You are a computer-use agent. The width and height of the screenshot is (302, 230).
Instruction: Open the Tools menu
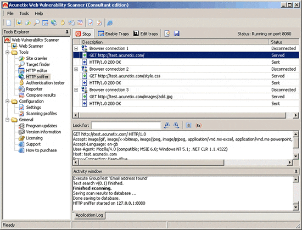click(x=24, y=14)
